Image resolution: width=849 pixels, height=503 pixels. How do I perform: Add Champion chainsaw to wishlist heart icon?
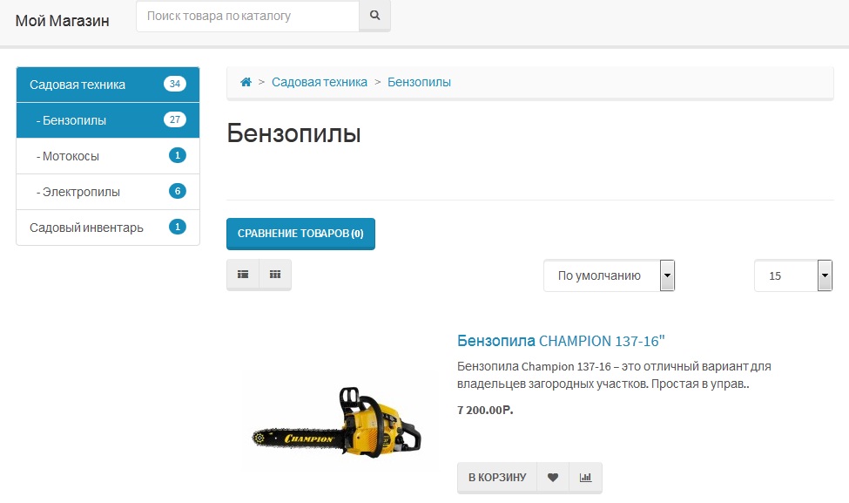coord(553,478)
